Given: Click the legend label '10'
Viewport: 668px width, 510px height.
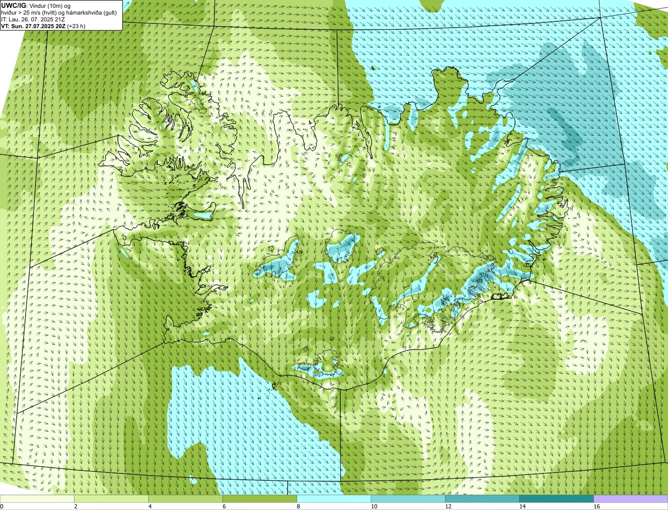Looking at the screenshot, I should pos(374,506).
